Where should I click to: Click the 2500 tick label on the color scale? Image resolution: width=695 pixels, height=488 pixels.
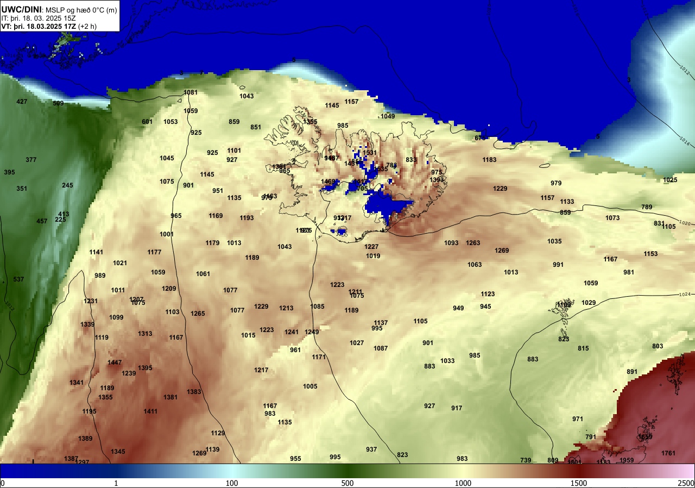[686, 483]
